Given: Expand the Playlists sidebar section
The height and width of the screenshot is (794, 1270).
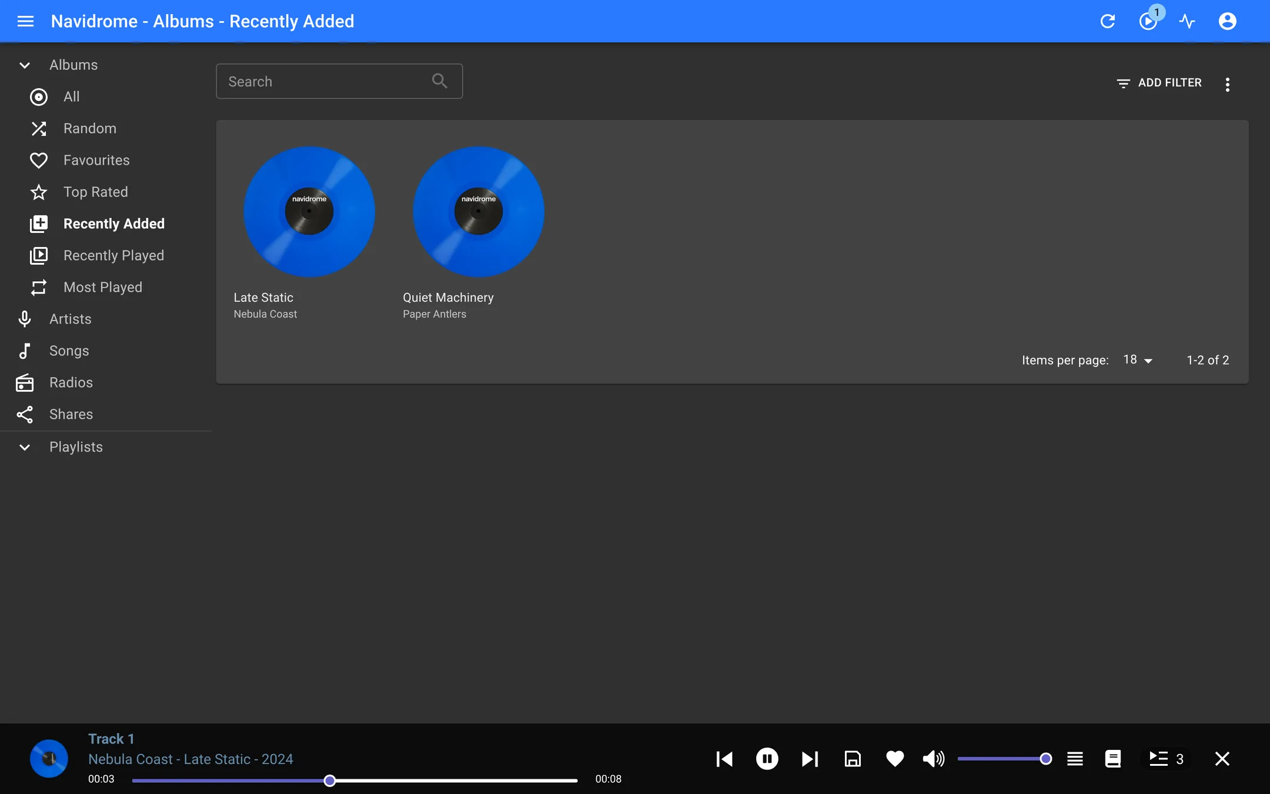Looking at the screenshot, I should (24, 447).
